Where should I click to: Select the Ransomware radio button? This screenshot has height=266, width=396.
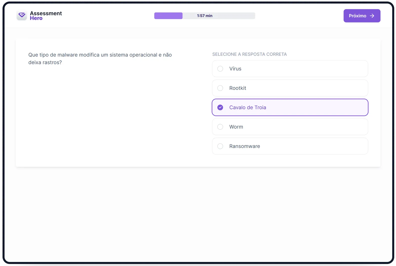coord(220,146)
